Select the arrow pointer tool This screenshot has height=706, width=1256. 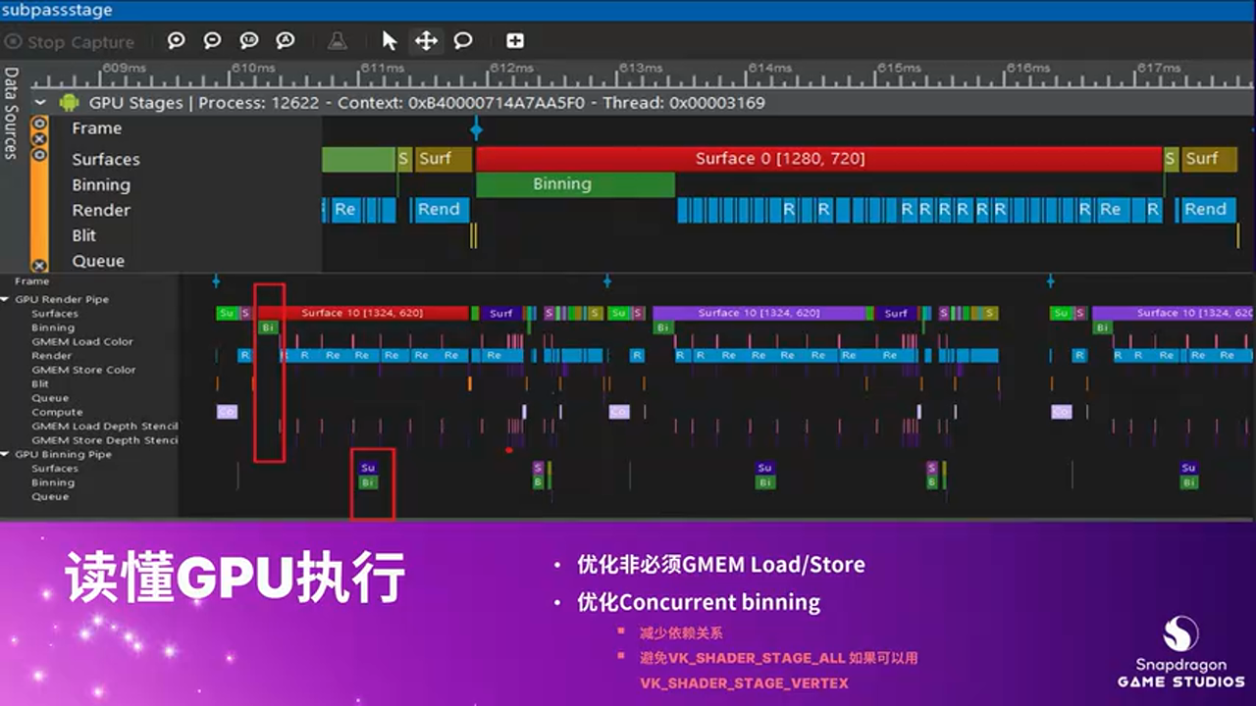pos(390,41)
